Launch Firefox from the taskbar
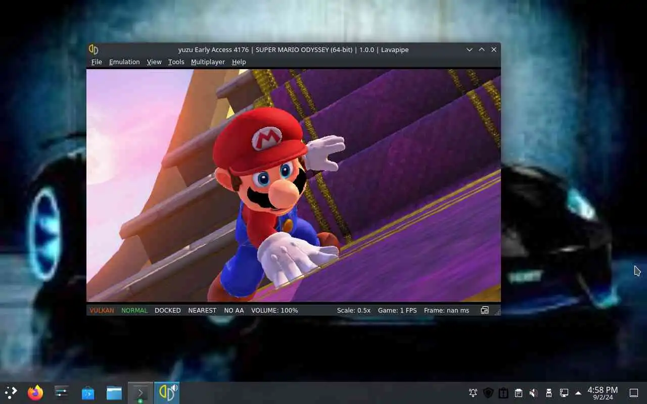 click(35, 392)
